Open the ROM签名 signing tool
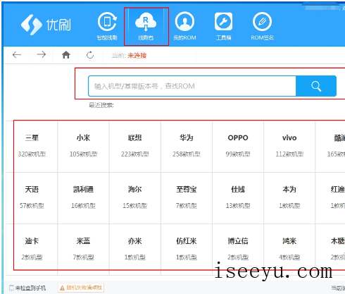 (262, 26)
